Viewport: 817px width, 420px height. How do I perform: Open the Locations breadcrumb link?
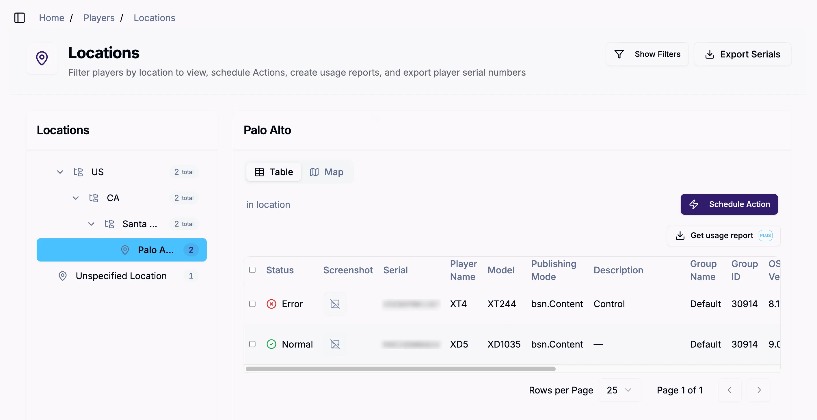tap(154, 18)
